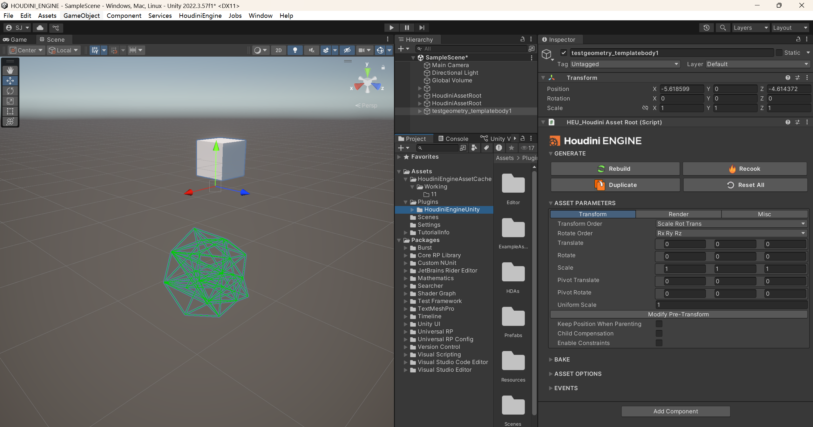Click the Reset All button
Screen dimensions: 813x427
pyautogui.click(x=745, y=185)
